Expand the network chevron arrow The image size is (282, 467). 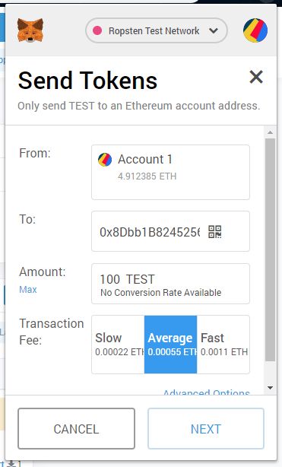pyautogui.click(x=214, y=30)
